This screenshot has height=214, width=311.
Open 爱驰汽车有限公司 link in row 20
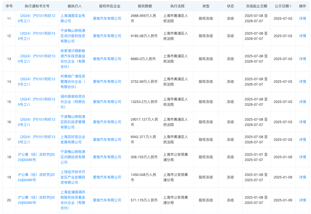click(107, 200)
